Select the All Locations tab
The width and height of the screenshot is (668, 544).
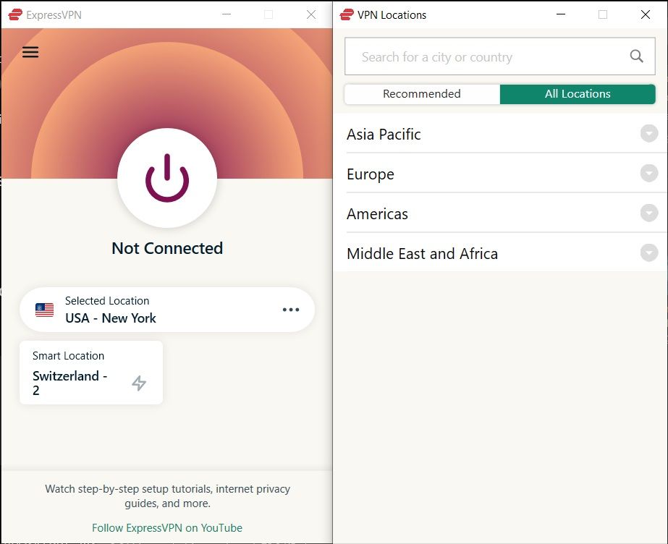pos(578,93)
